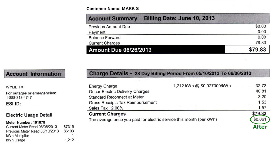The image size is (273, 148).
Task: Select the Current Meter Read value 87315
Action: coord(69,127)
